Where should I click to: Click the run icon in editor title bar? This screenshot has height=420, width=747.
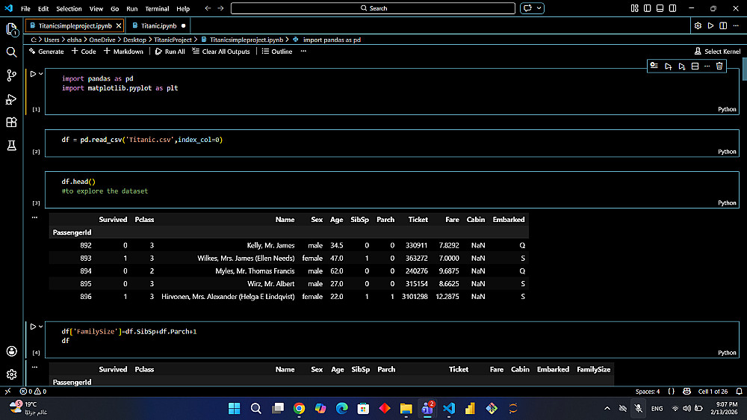coord(710,25)
